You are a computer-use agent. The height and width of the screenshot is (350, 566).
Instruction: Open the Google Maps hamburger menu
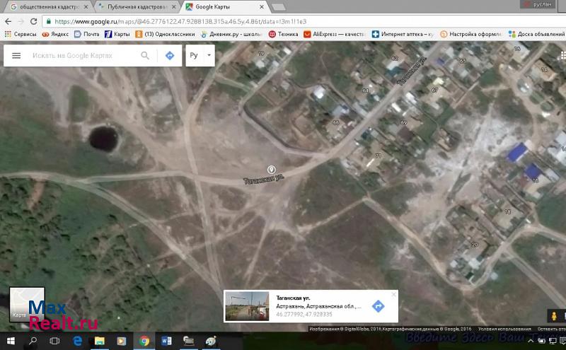coord(16,56)
